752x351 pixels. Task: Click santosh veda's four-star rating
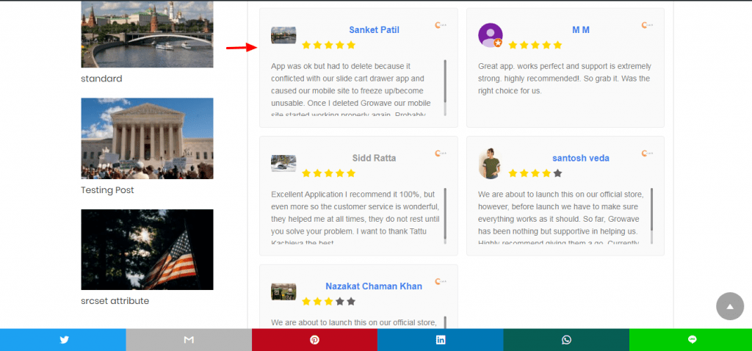pyautogui.click(x=535, y=173)
